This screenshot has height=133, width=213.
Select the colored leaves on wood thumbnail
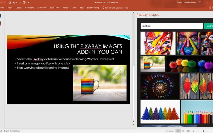tap(196, 86)
